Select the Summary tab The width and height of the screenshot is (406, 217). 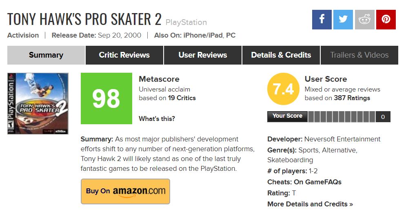(46, 55)
